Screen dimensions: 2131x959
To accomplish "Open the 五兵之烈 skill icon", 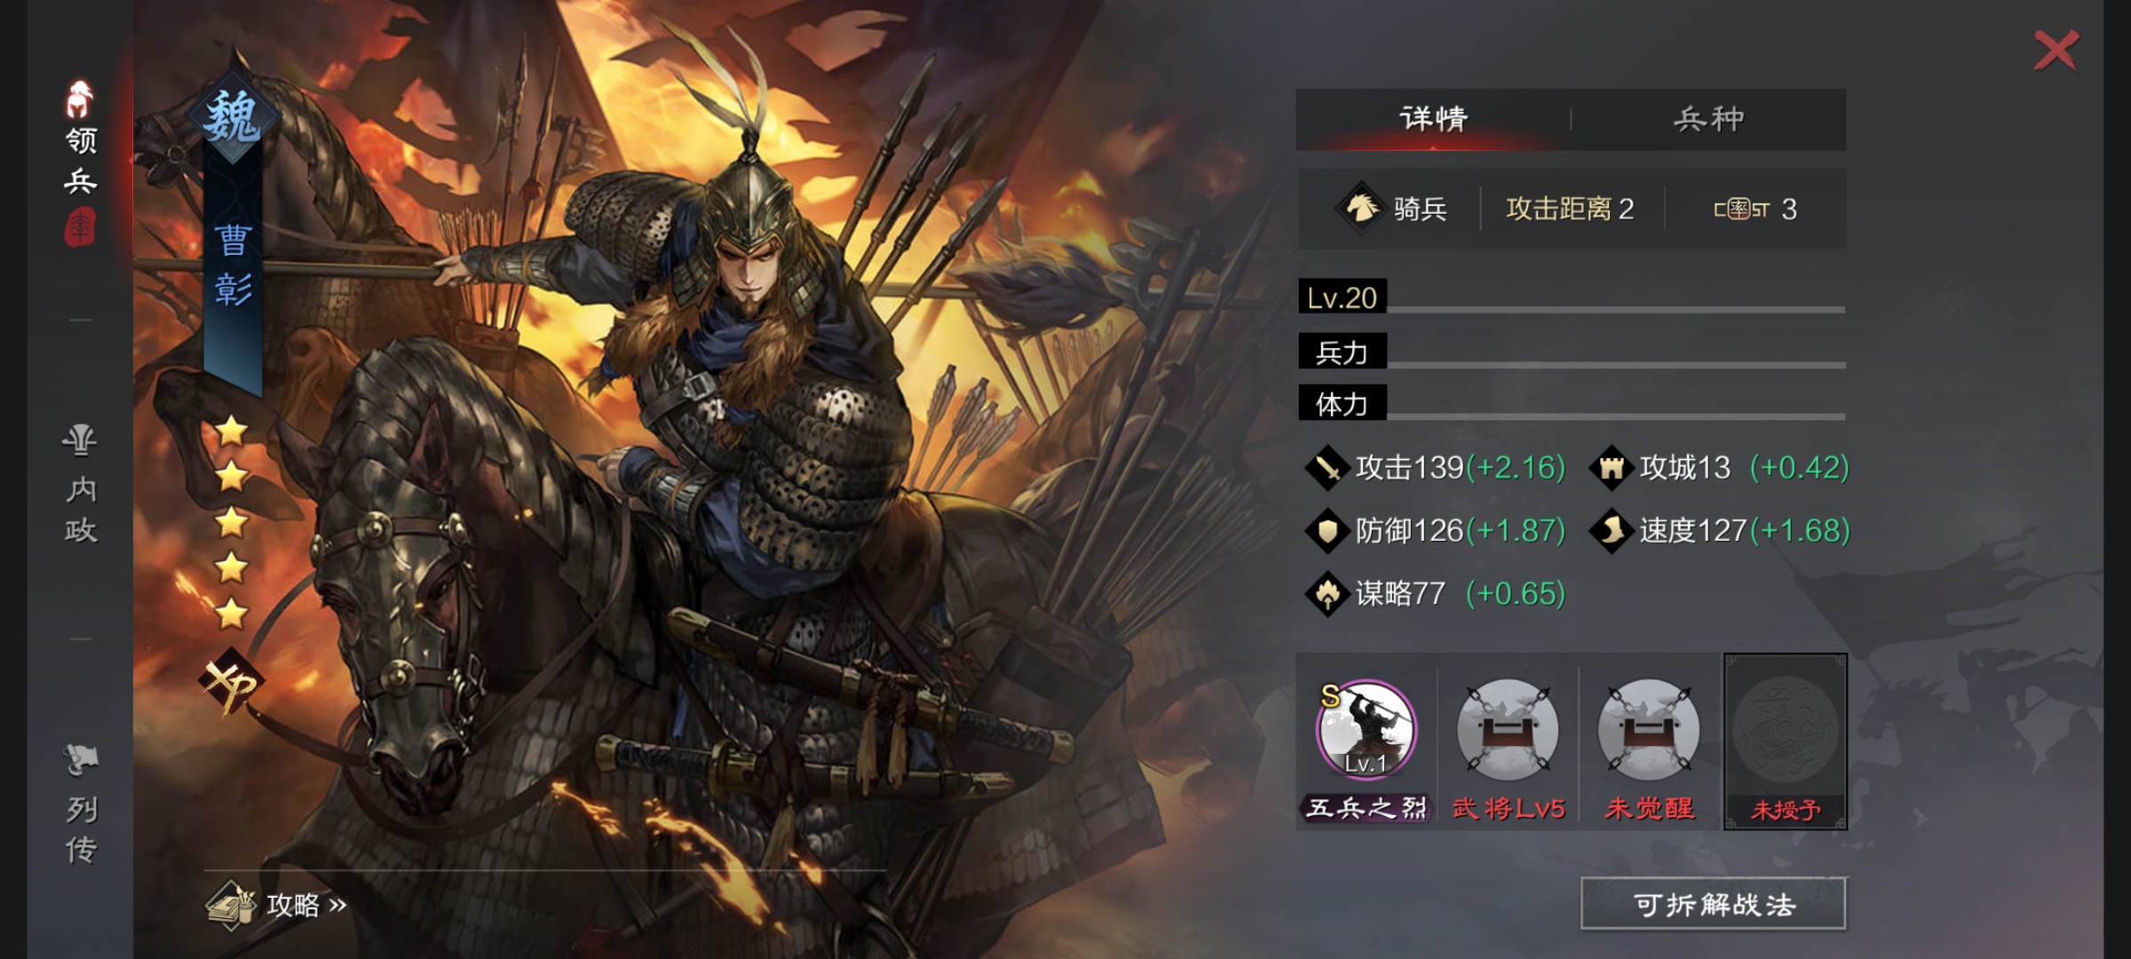I will (x=1367, y=728).
